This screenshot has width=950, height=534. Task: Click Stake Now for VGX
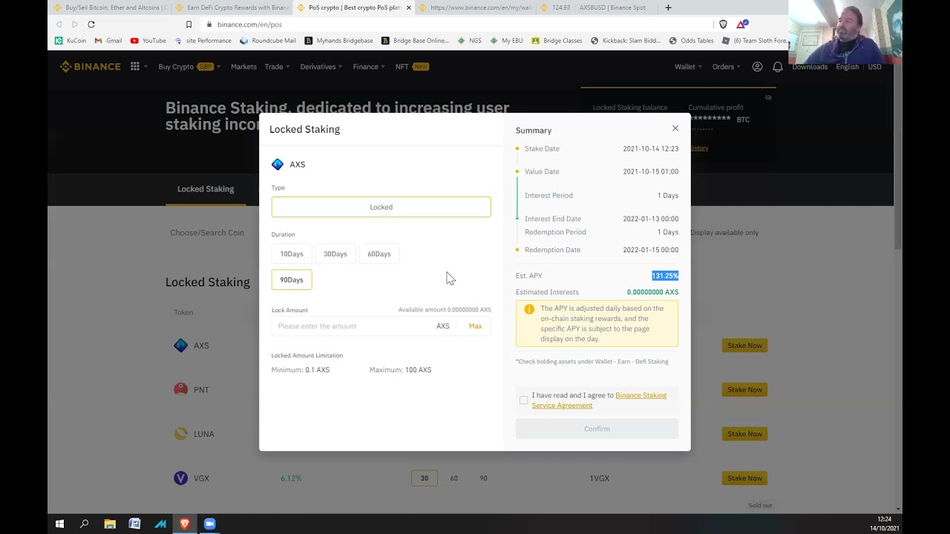tap(744, 478)
